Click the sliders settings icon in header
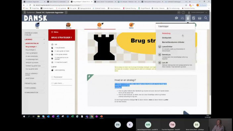 pyautogui.click(x=182, y=18)
